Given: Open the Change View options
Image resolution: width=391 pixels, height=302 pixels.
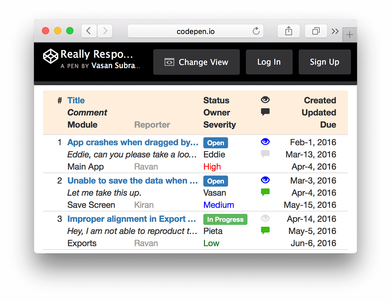Looking at the screenshot, I should click(196, 62).
